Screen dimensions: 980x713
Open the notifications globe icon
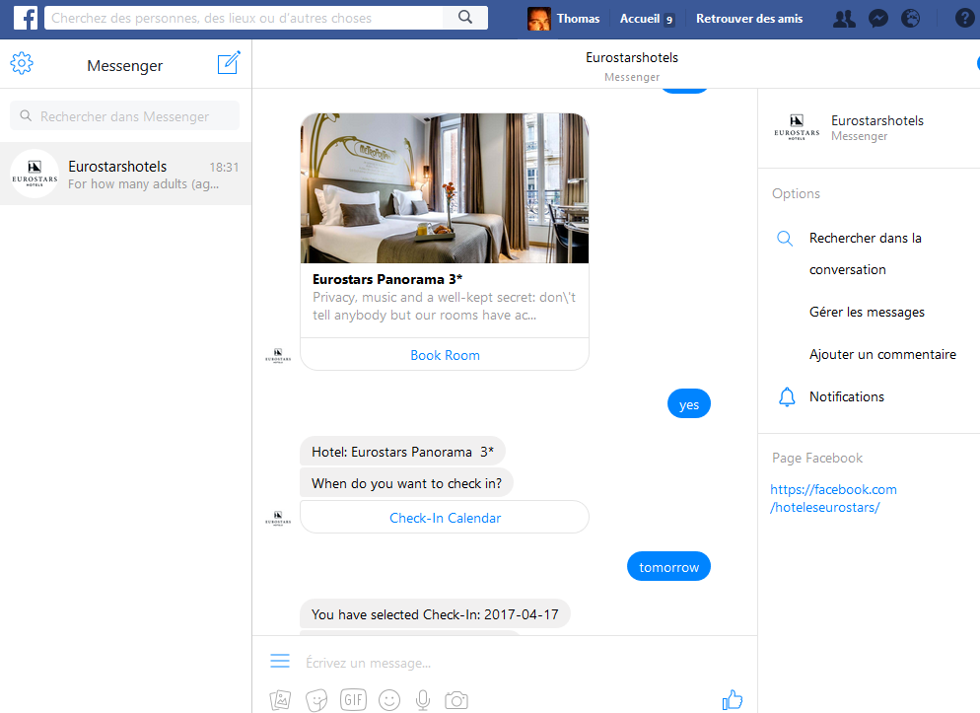click(x=911, y=19)
